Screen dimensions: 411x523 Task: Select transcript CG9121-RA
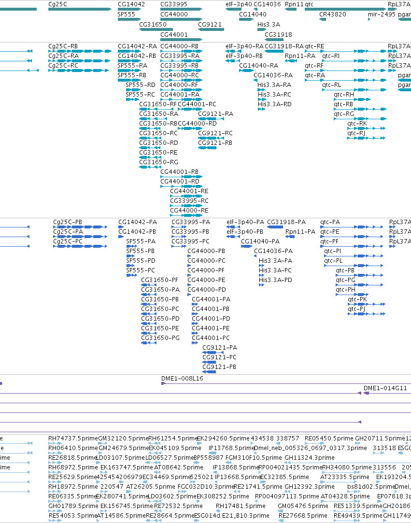(215, 114)
